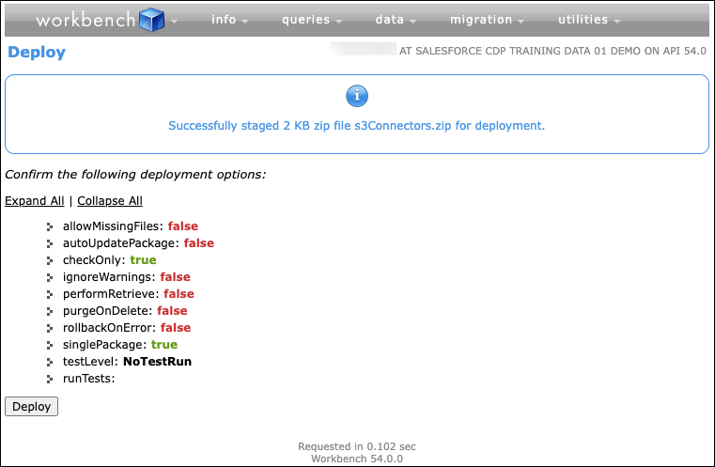This screenshot has width=715, height=467.
Task: Click the checkOnly true value
Action: [143, 260]
